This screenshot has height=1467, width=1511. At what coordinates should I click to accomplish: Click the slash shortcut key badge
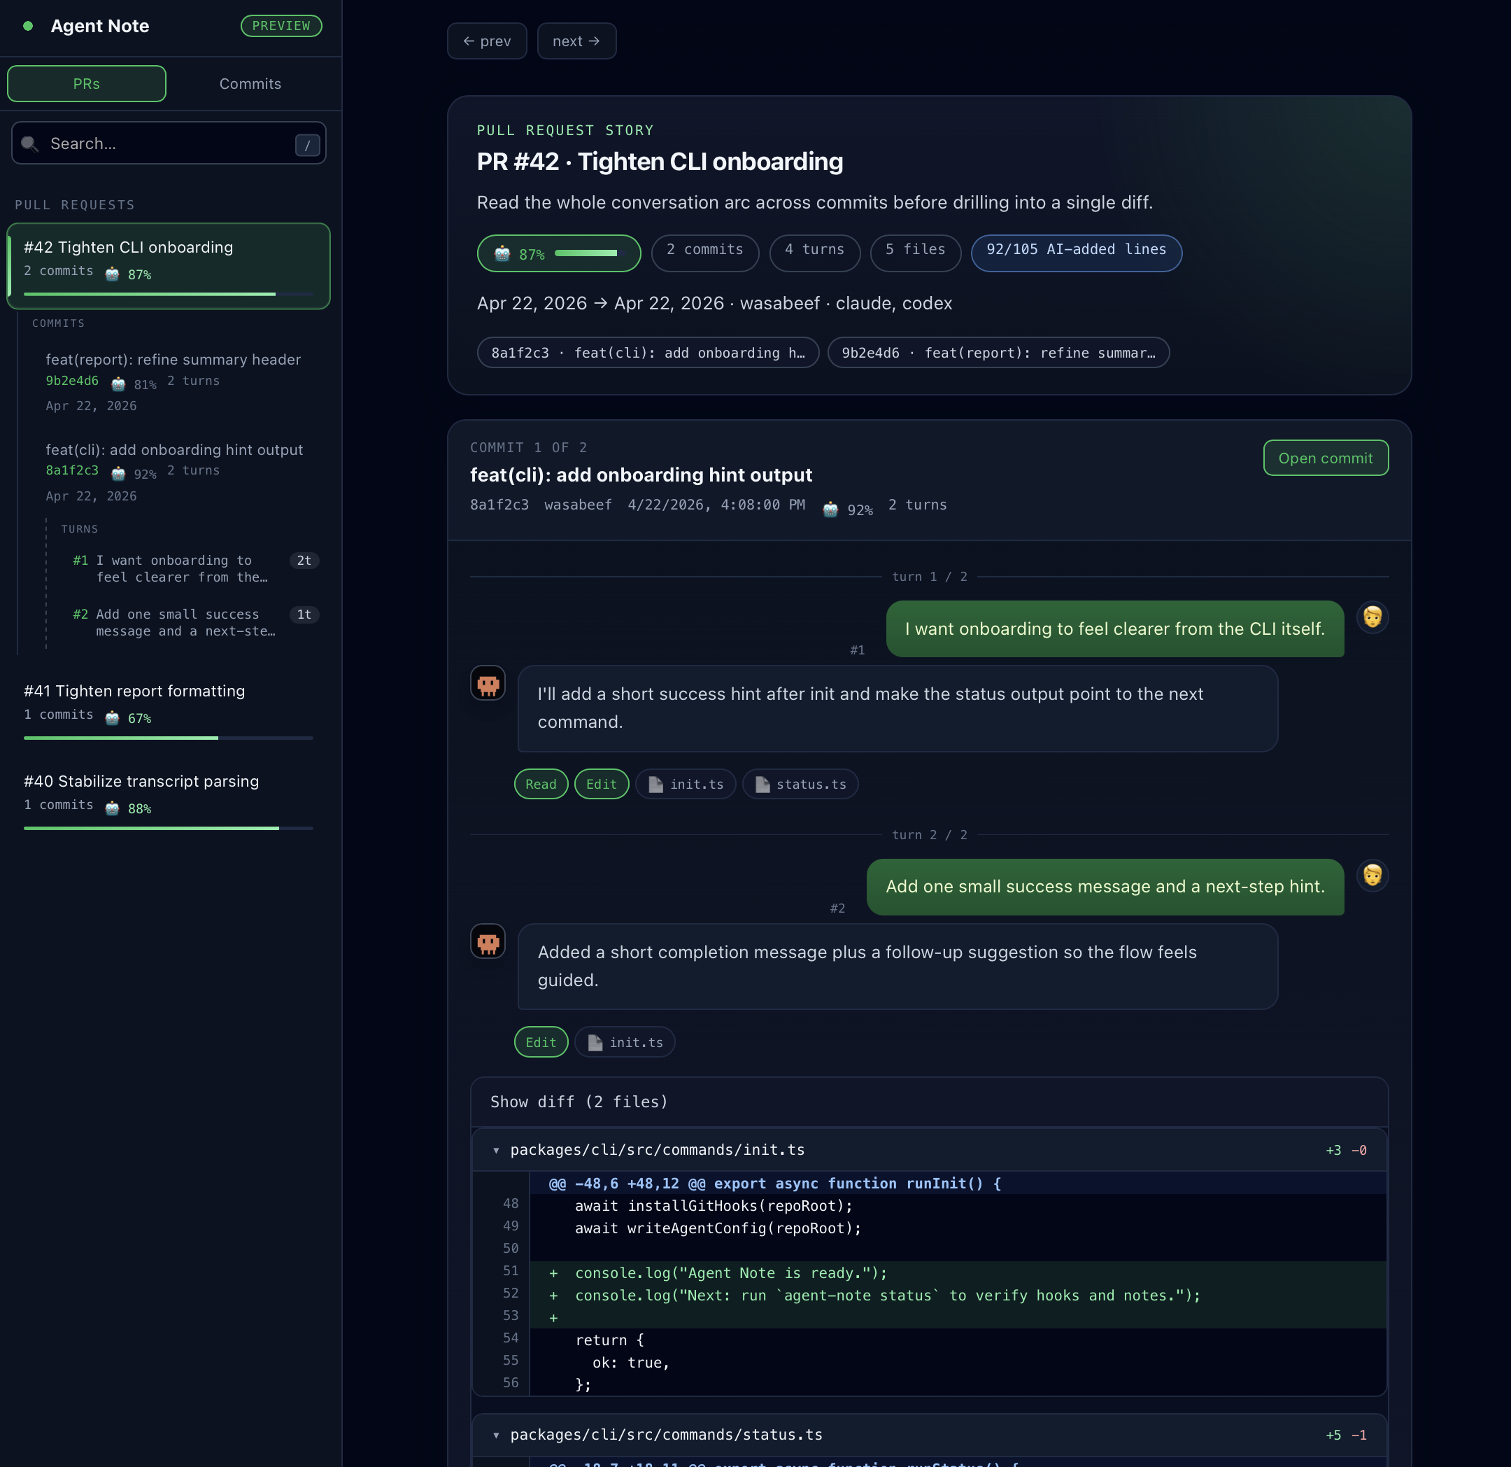coord(308,144)
